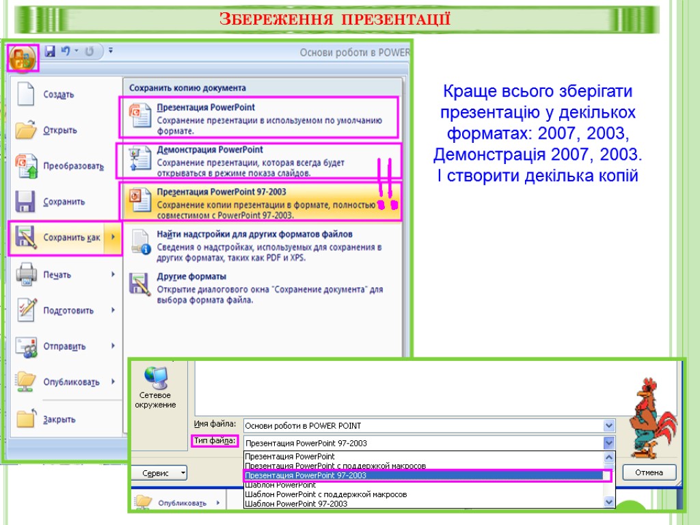Click the floppy disk icon next to Сохранить
This screenshot has height=525, width=700.
(x=25, y=202)
